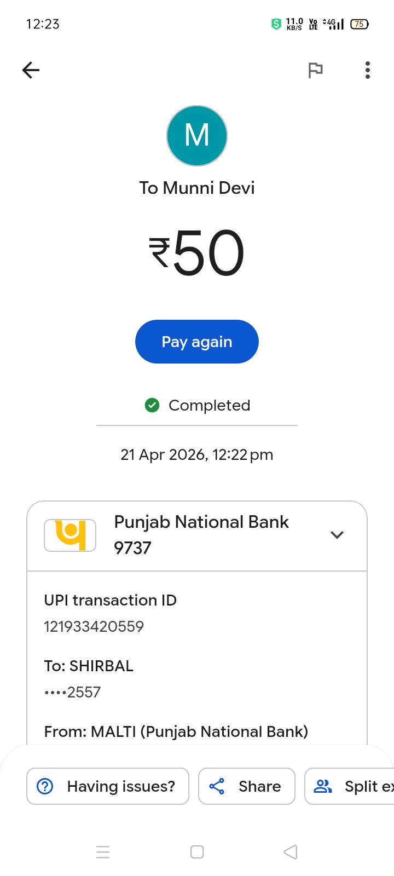This screenshot has height=876, width=394.
Task: Tap the people split icon
Action: (x=323, y=786)
